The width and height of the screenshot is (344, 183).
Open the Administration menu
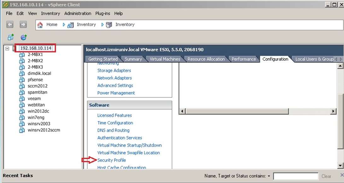point(78,14)
